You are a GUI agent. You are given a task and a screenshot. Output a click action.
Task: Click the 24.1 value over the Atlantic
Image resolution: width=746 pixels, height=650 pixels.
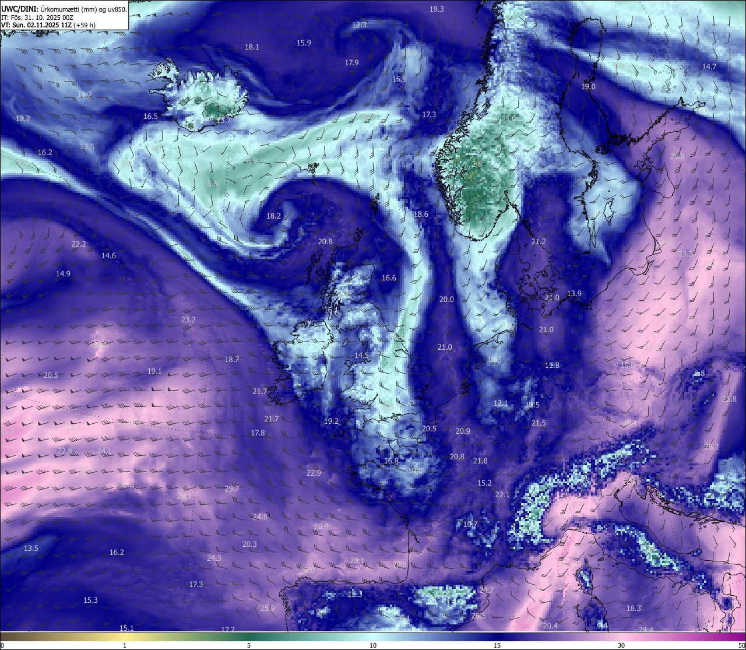[104, 451]
